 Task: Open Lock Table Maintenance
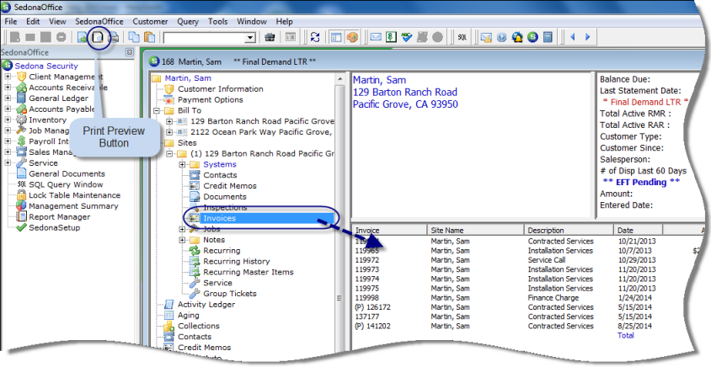pyautogui.click(x=74, y=195)
